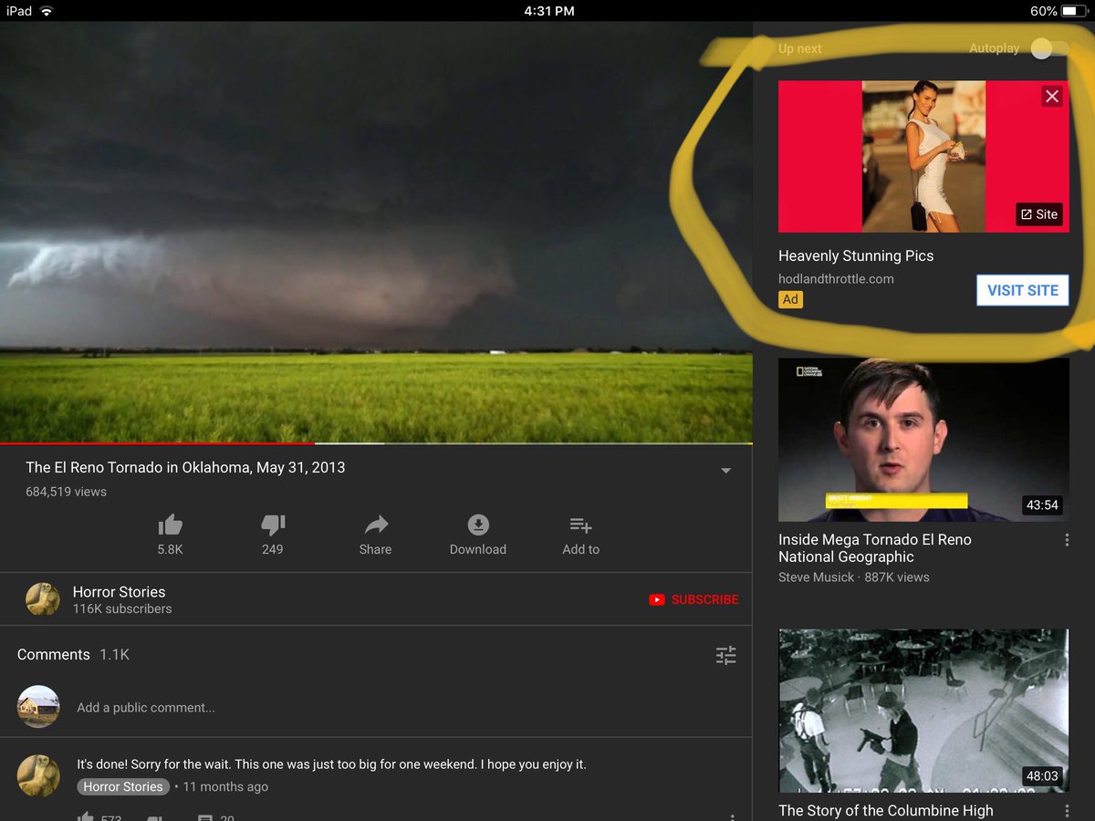
Task: Tap Inside Mega Tornado El Reno title
Action: 874,548
